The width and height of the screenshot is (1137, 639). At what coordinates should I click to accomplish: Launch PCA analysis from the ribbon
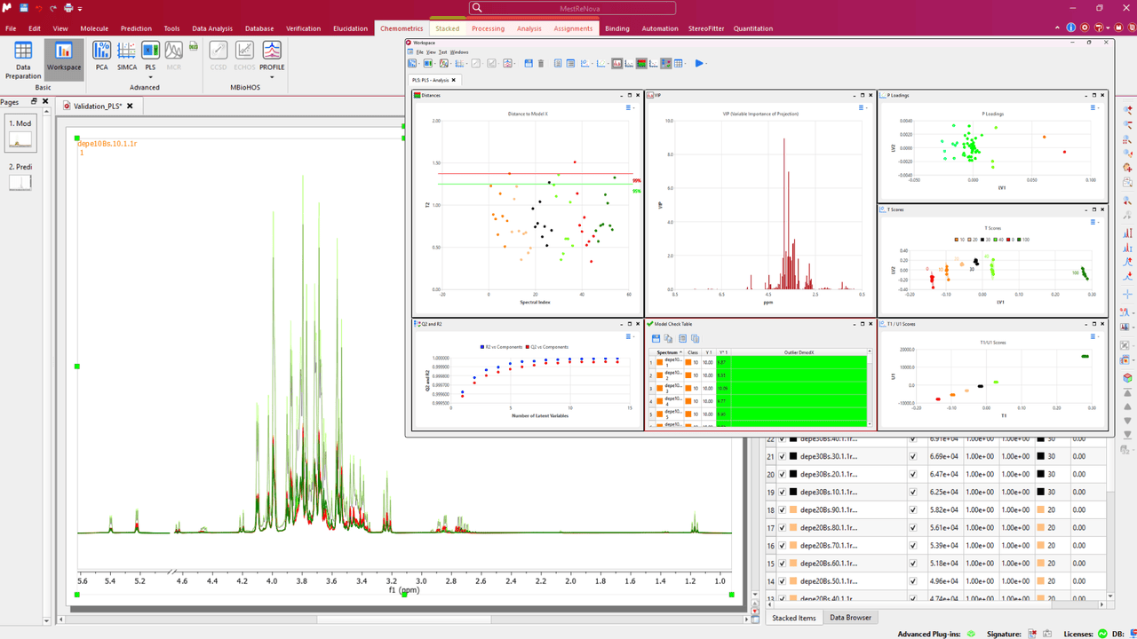click(102, 55)
